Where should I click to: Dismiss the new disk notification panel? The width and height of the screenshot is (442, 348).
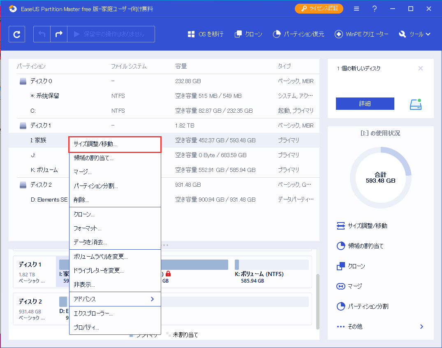[420, 68]
